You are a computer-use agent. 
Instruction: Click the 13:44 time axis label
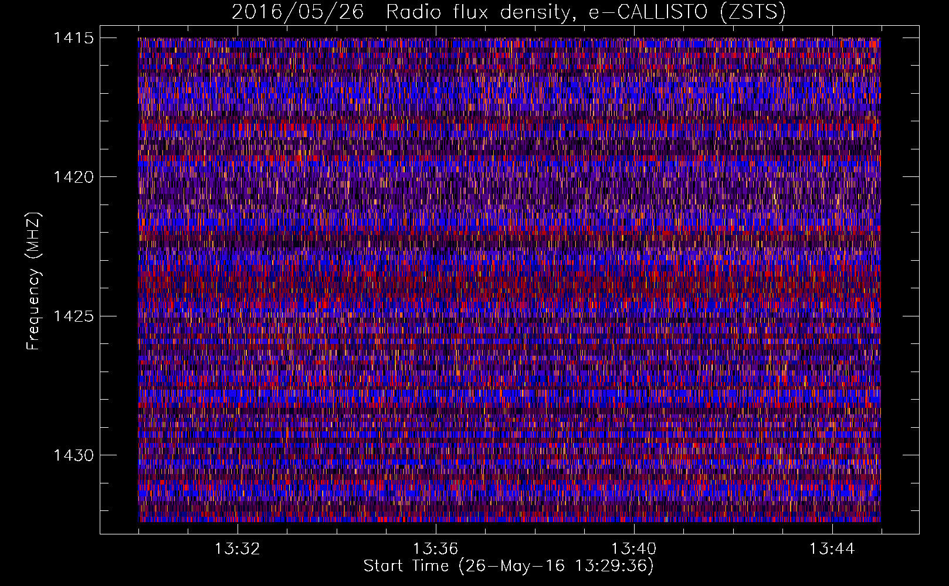click(x=832, y=549)
